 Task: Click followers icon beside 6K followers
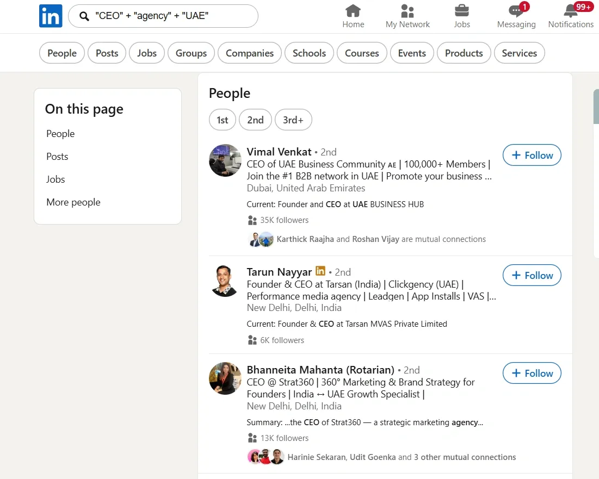pos(252,340)
